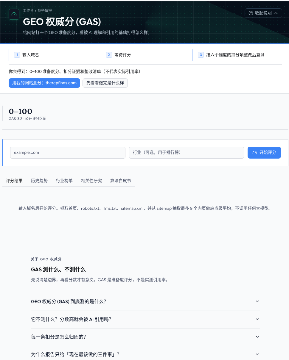This screenshot has width=289, height=360.
Task: Select the 评分结果 tab
Action: point(14,181)
